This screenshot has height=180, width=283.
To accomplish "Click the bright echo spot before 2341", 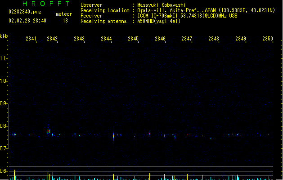I will coord(15,134).
